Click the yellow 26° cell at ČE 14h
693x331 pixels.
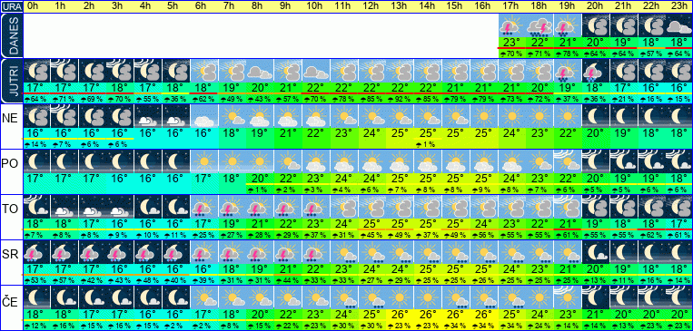(x=428, y=315)
